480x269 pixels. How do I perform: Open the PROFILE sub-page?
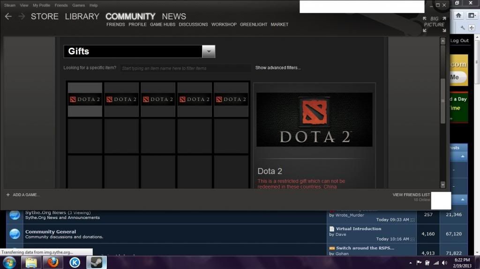pyautogui.click(x=137, y=24)
